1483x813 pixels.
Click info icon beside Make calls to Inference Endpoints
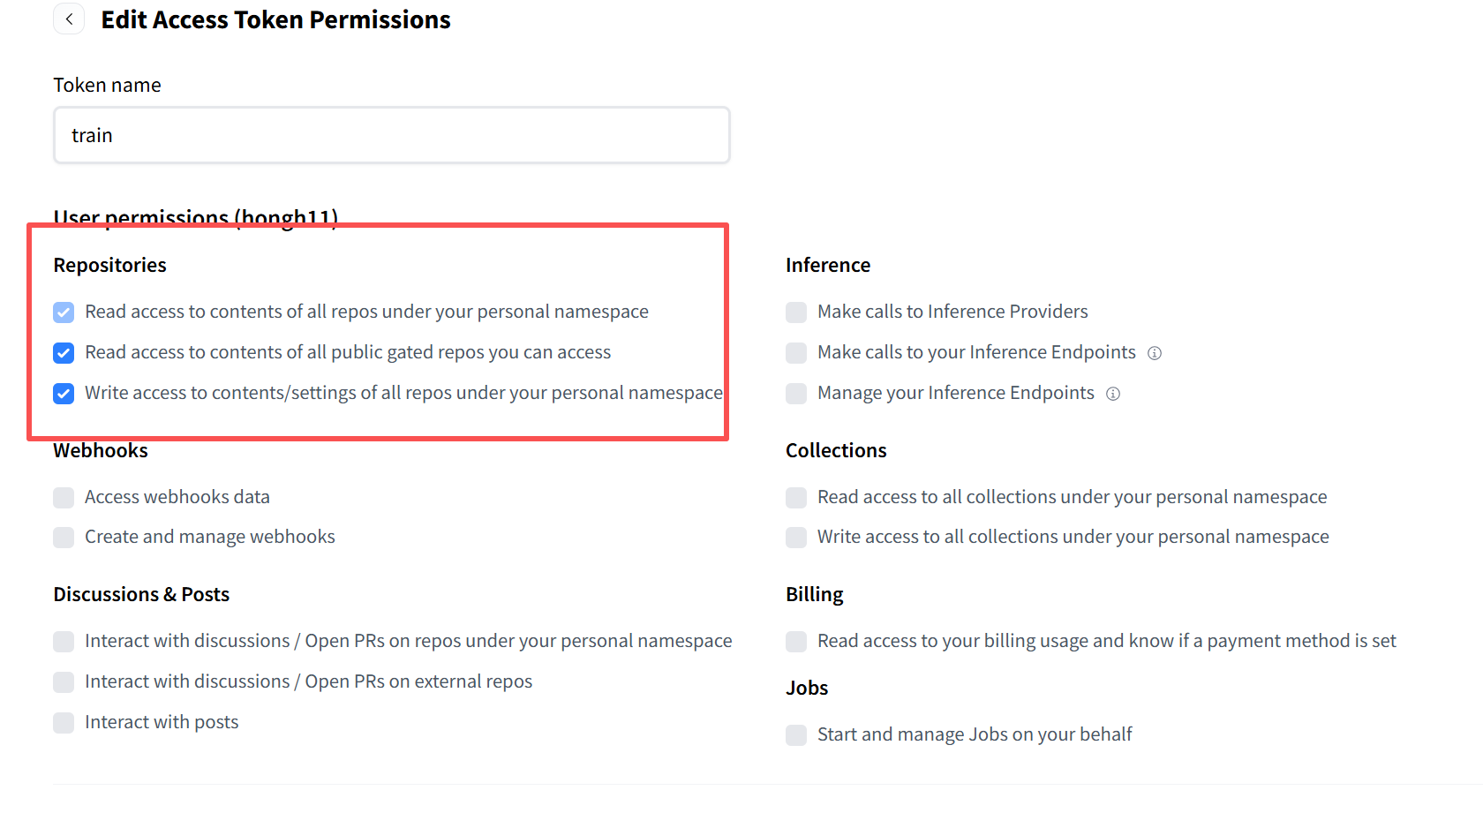click(1154, 353)
